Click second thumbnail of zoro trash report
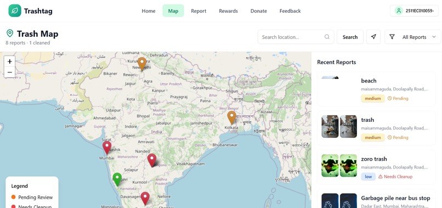This screenshot has width=442, height=208. point(348,165)
